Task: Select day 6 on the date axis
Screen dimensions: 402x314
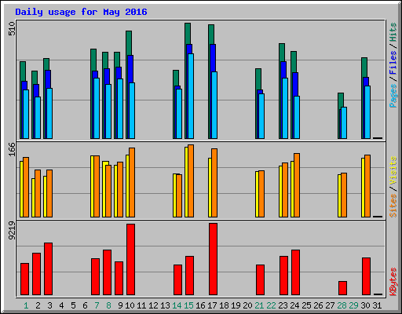Action: [x=85, y=305]
